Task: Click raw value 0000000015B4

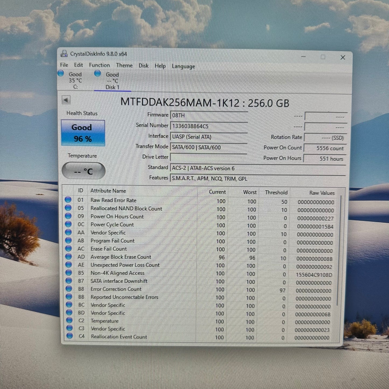Action: [x=315, y=226]
